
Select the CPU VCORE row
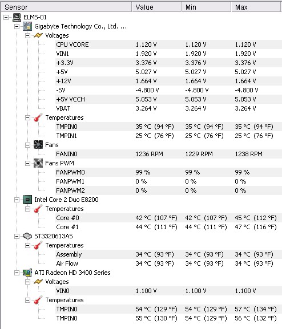[x=168, y=44]
